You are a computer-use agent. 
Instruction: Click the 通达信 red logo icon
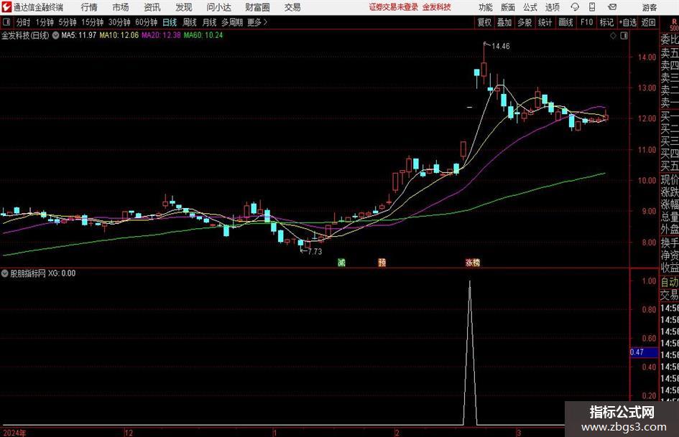(x=6, y=7)
